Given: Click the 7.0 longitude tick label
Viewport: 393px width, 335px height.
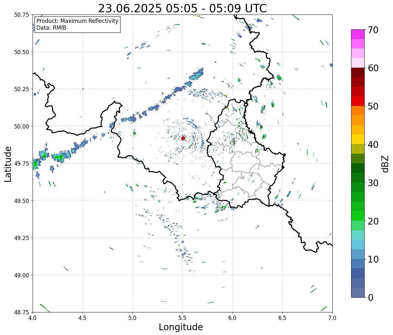Looking at the screenshot, I should pyautogui.click(x=332, y=318).
